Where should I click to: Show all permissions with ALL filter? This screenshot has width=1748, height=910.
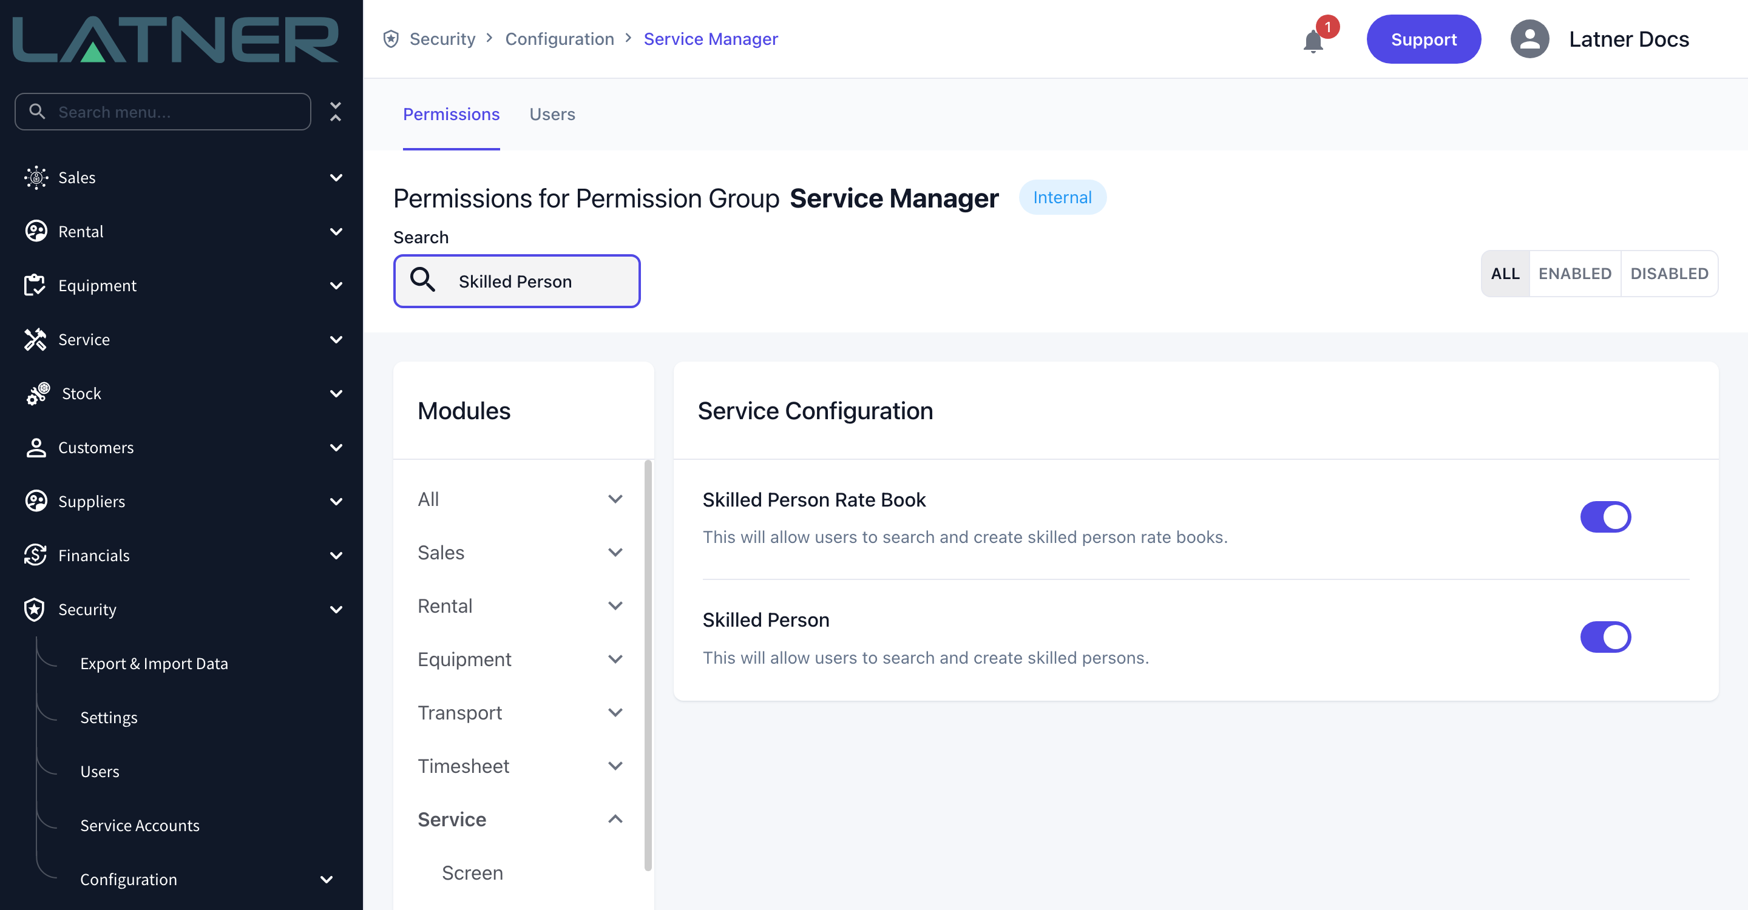(1505, 273)
